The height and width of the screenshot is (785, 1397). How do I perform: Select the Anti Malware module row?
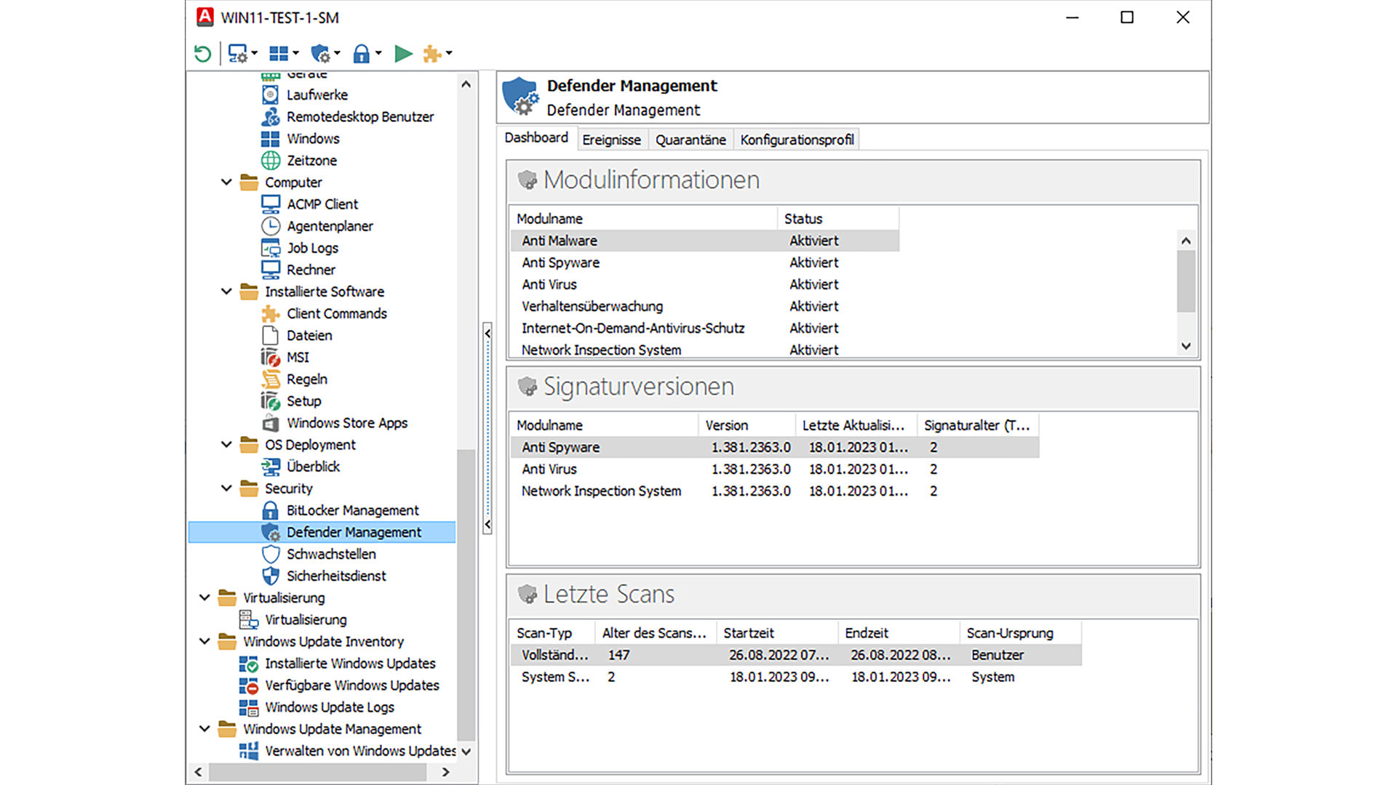tap(705, 241)
